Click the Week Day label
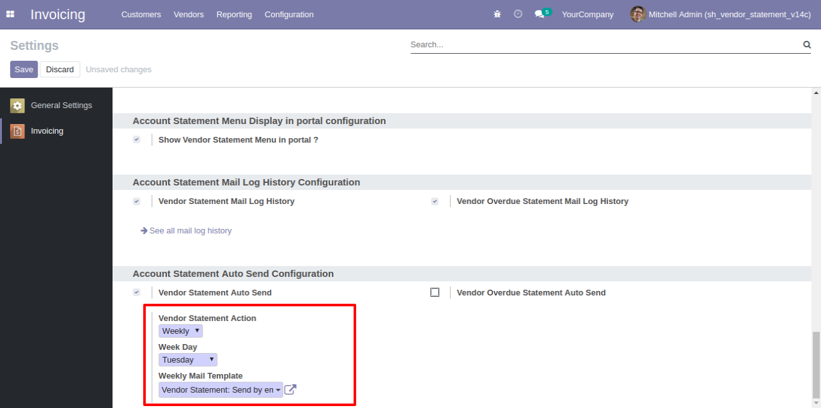821x408 pixels. [x=178, y=347]
